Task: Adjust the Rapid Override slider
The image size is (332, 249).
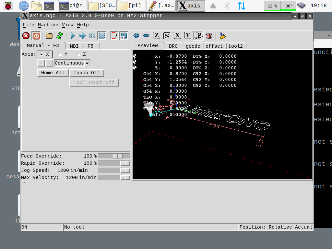Action: point(114,163)
